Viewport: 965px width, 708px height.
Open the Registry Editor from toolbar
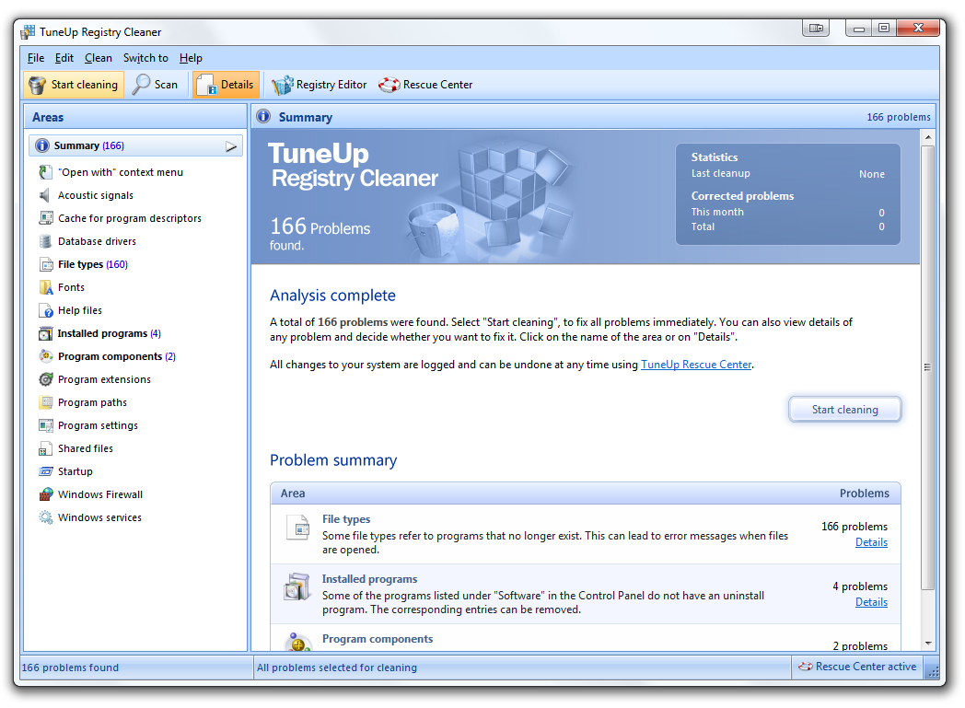click(x=320, y=85)
